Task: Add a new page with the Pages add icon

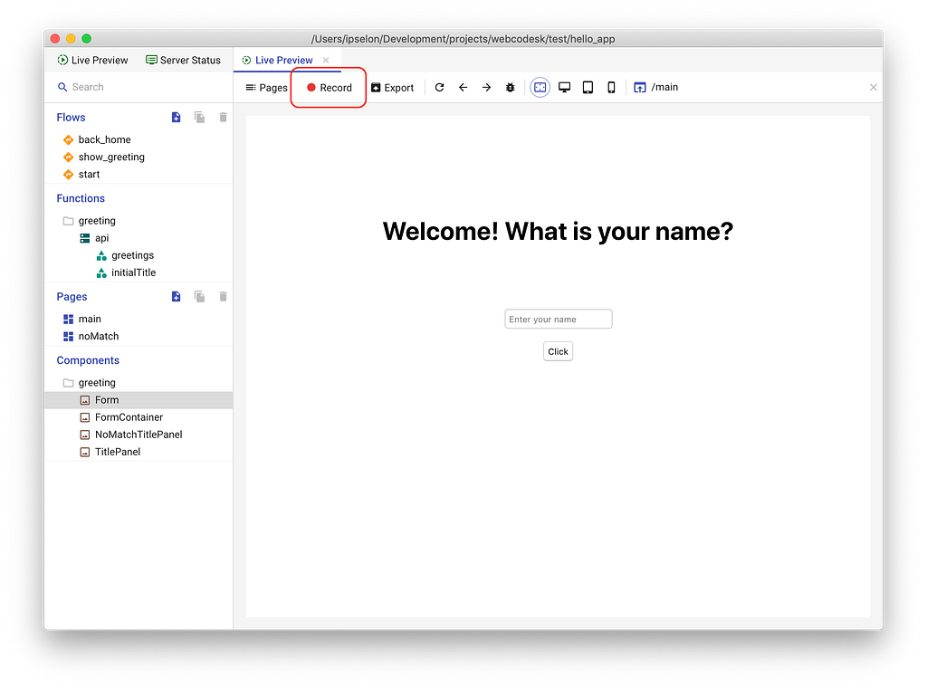Action: [177, 297]
